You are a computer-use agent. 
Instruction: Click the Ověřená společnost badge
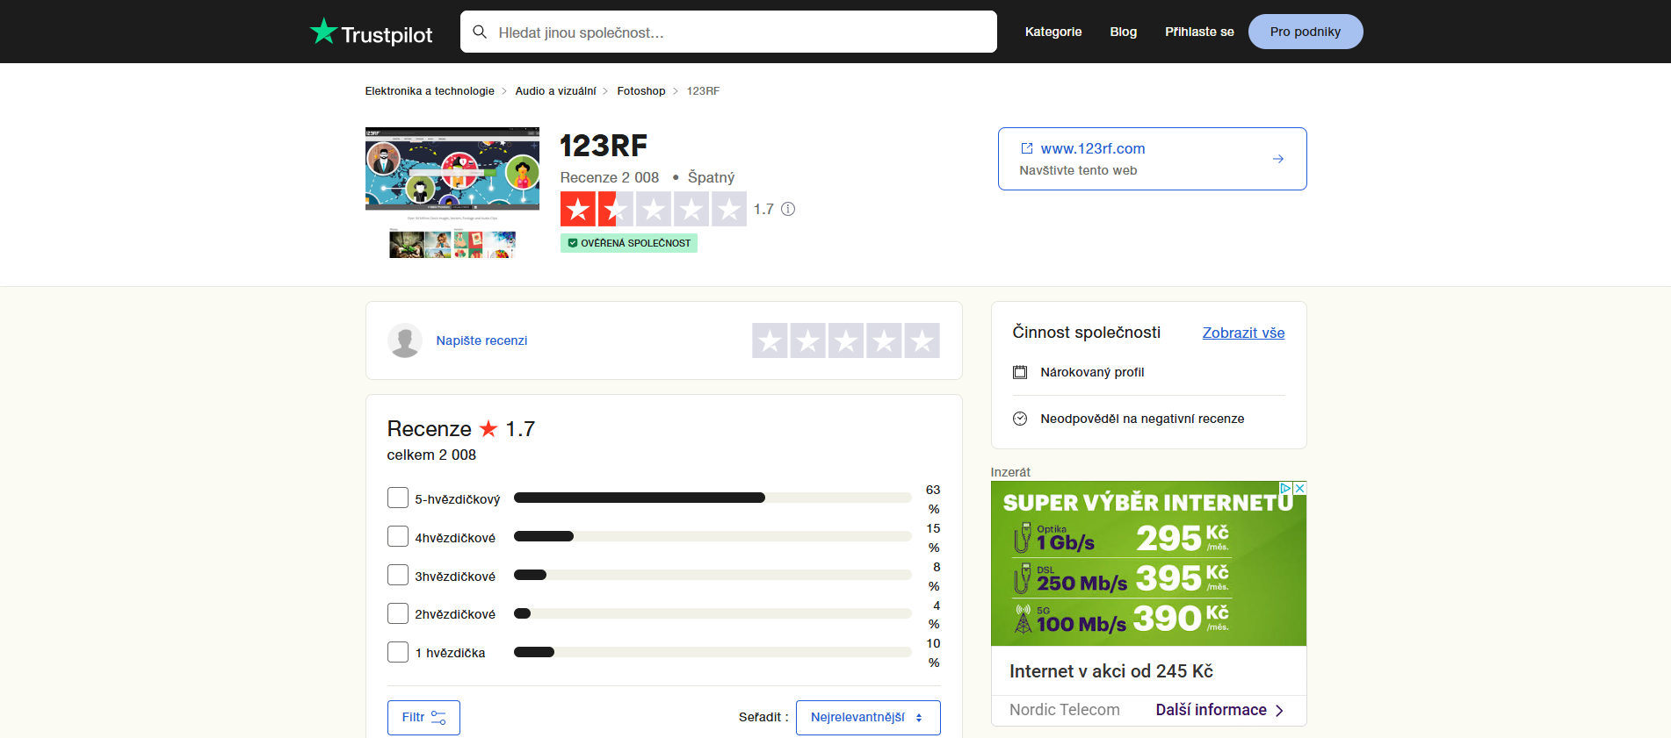[629, 243]
